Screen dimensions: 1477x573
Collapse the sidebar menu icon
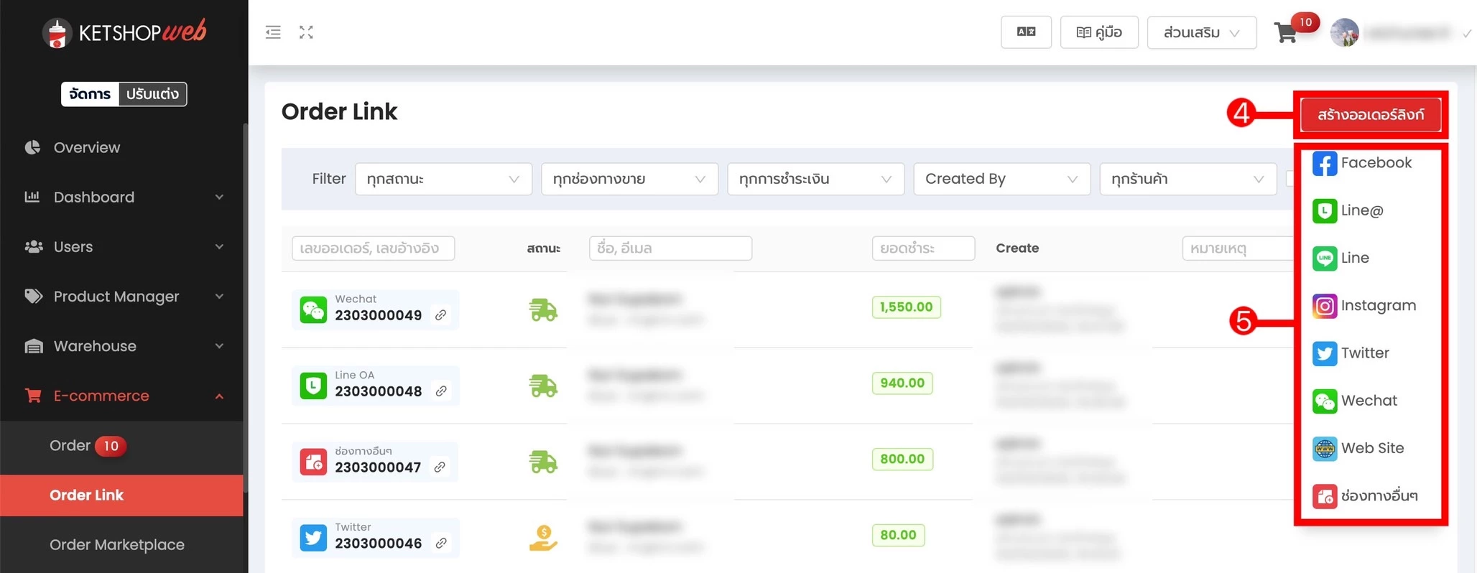coord(273,32)
